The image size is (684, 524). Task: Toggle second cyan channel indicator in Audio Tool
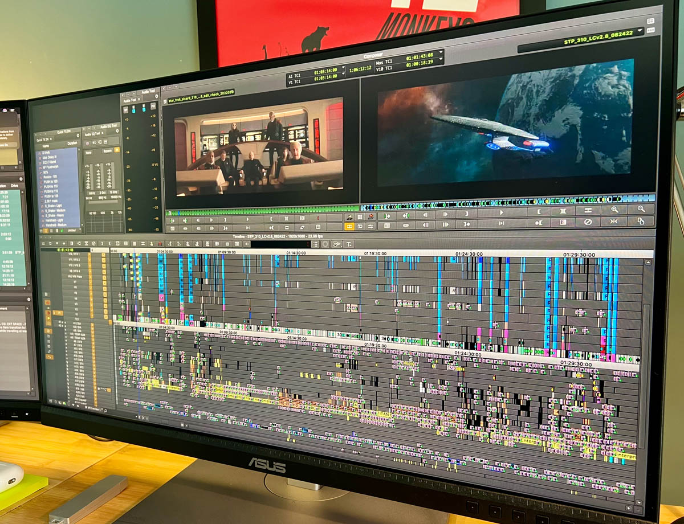pyautogui.click(x=144, y=109)
